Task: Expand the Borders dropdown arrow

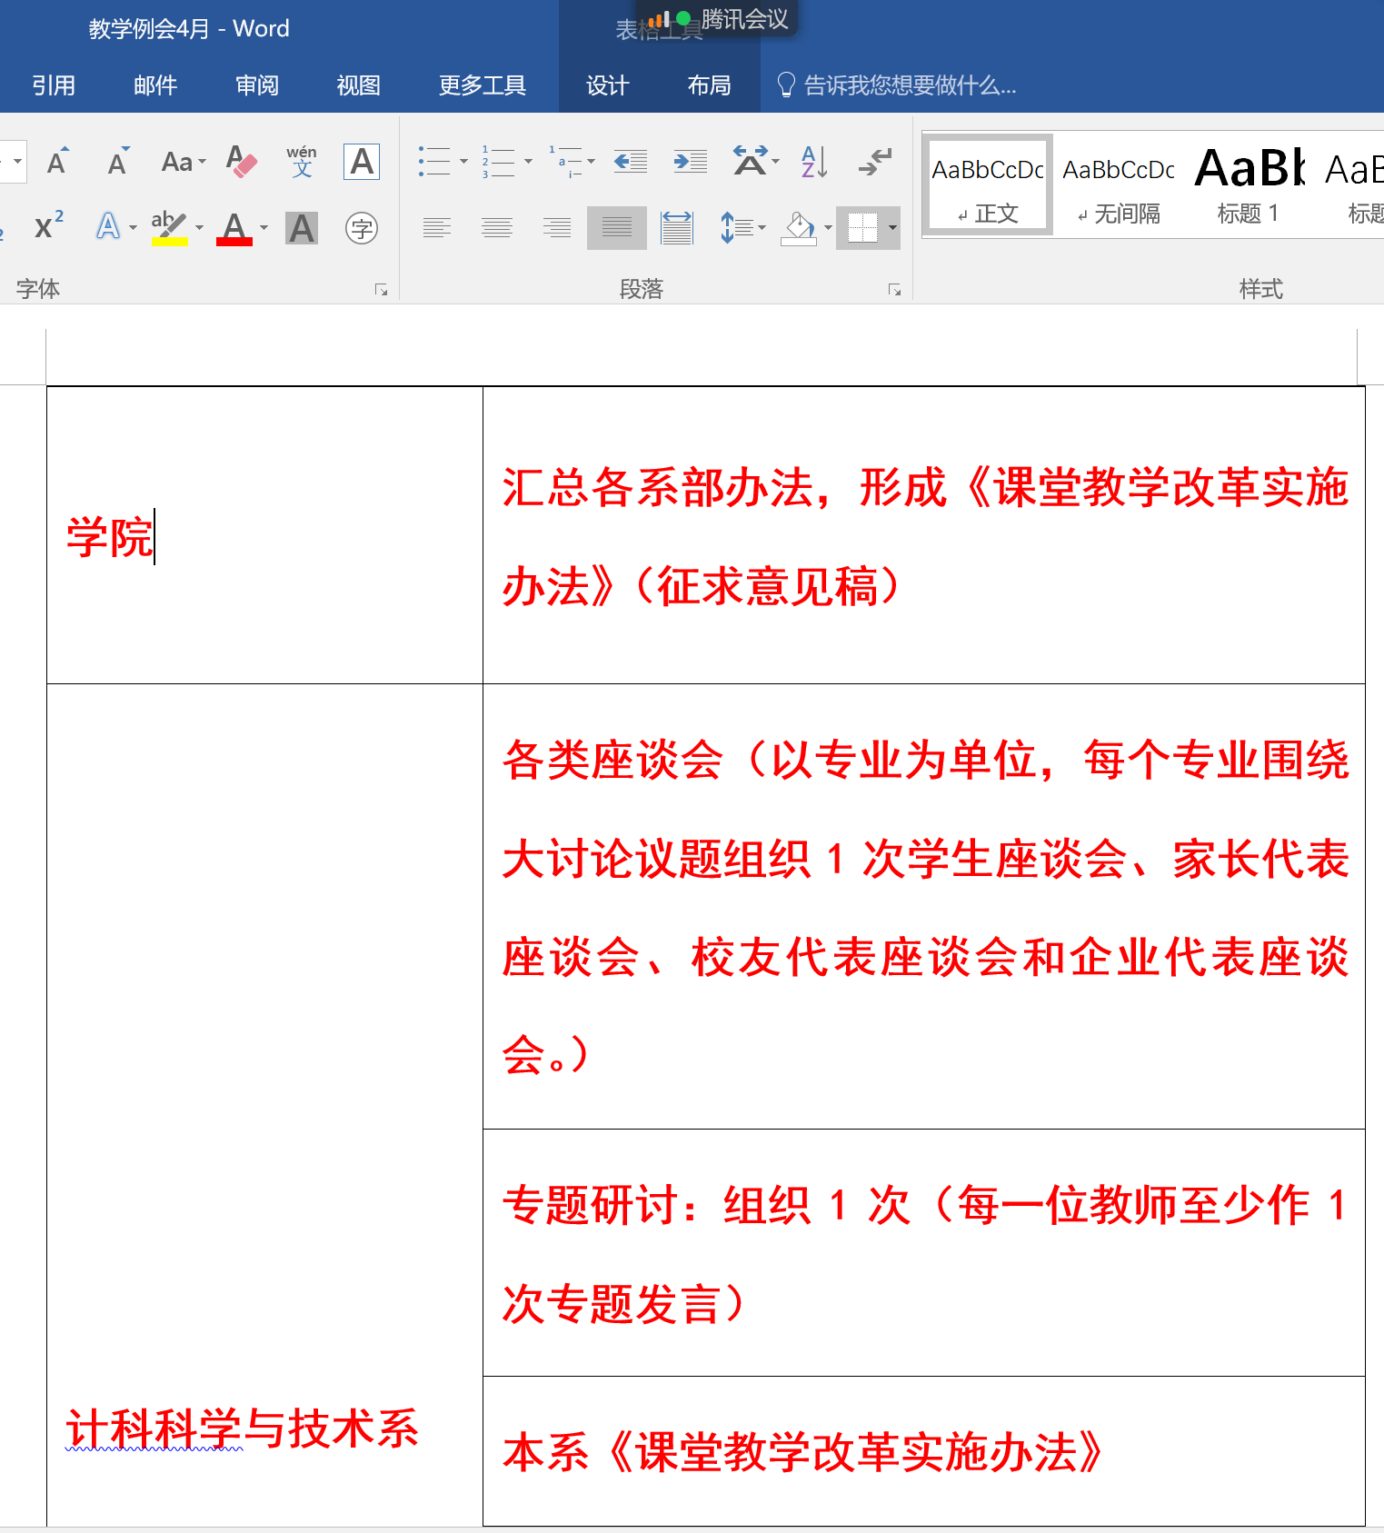Action: [x=893, y=228]
